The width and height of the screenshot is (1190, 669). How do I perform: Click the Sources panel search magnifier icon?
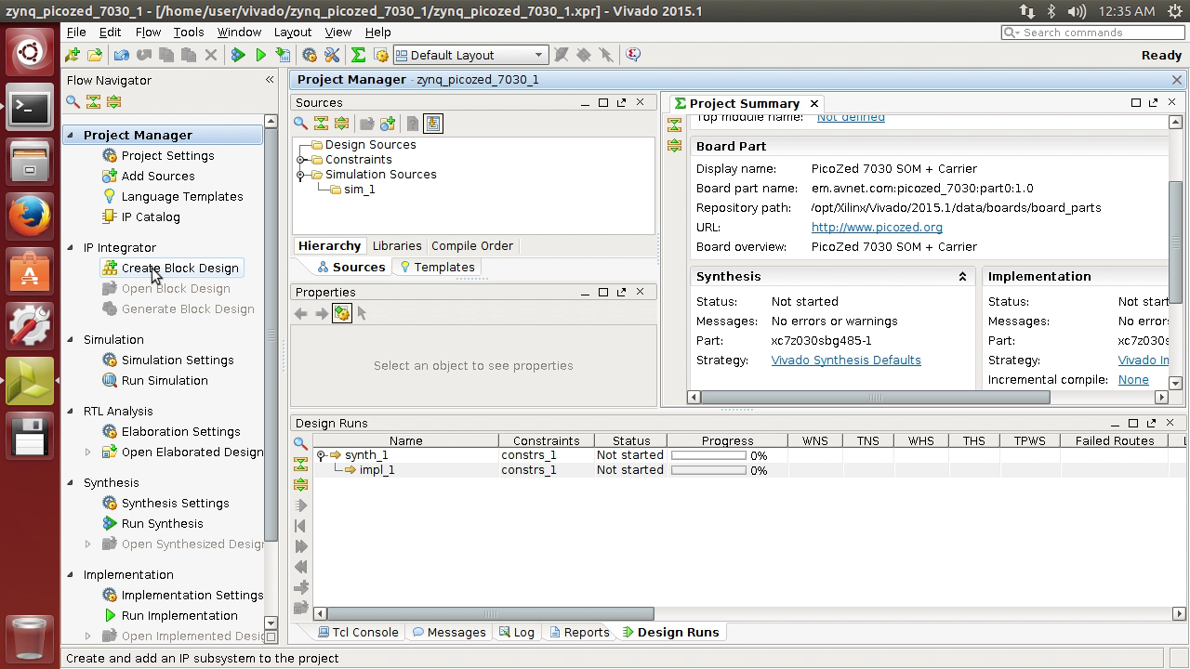[x=300, y=123]
